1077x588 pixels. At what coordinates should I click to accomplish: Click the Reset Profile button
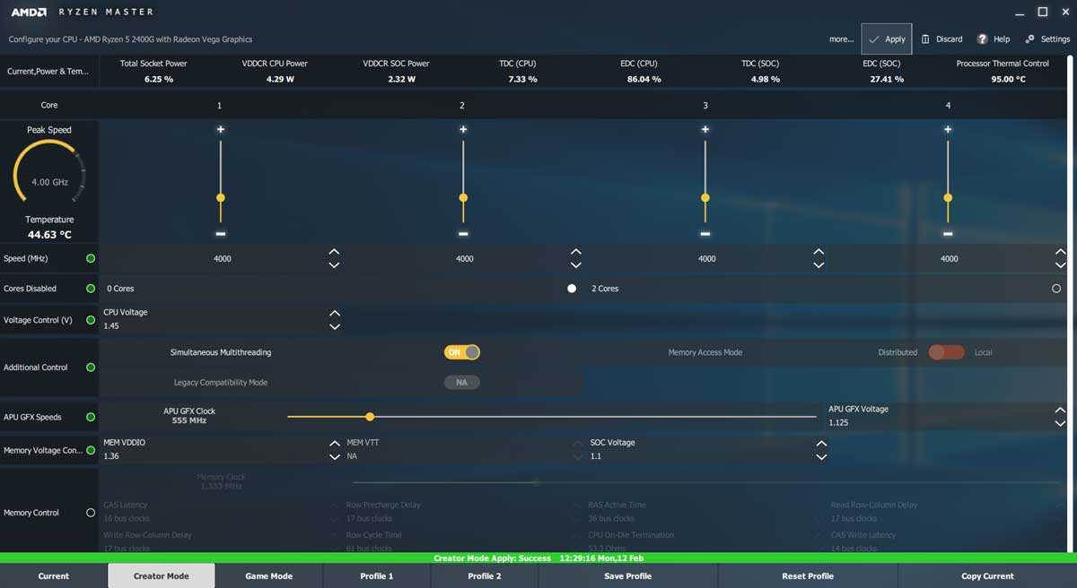[808, 575]
